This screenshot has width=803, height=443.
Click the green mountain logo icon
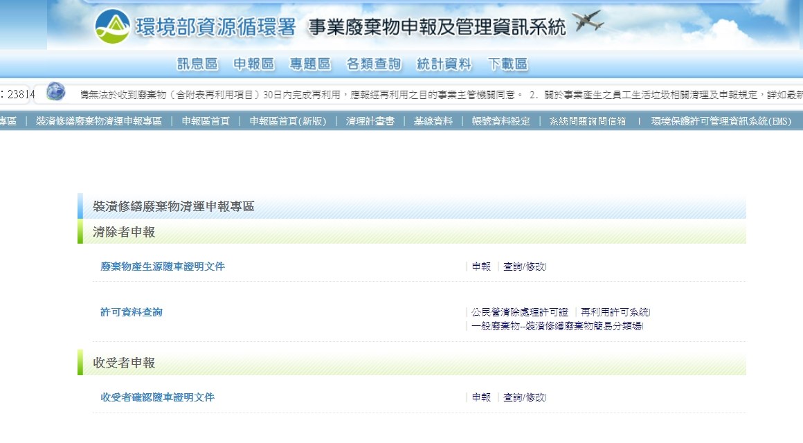[112, 26]
